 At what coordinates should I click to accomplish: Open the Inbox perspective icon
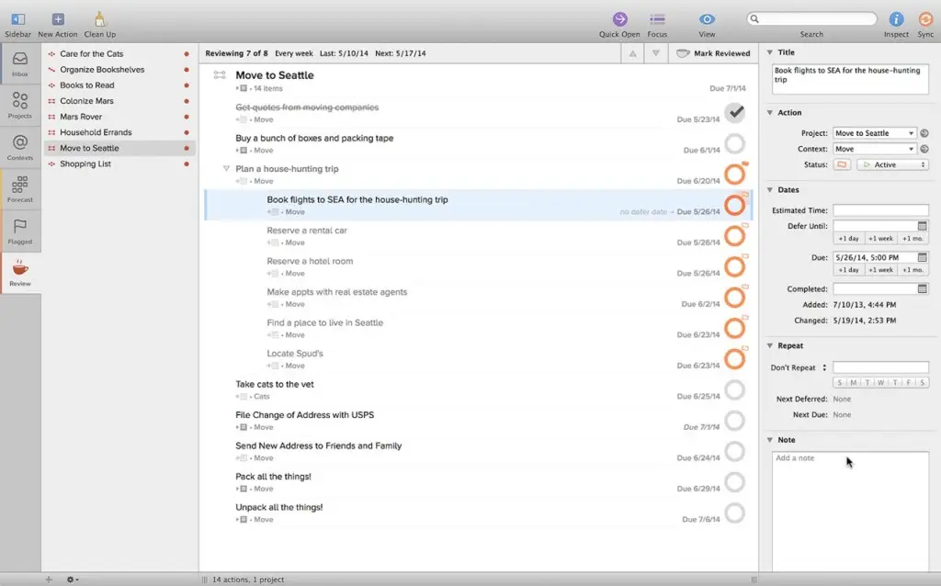pos(19,62)
